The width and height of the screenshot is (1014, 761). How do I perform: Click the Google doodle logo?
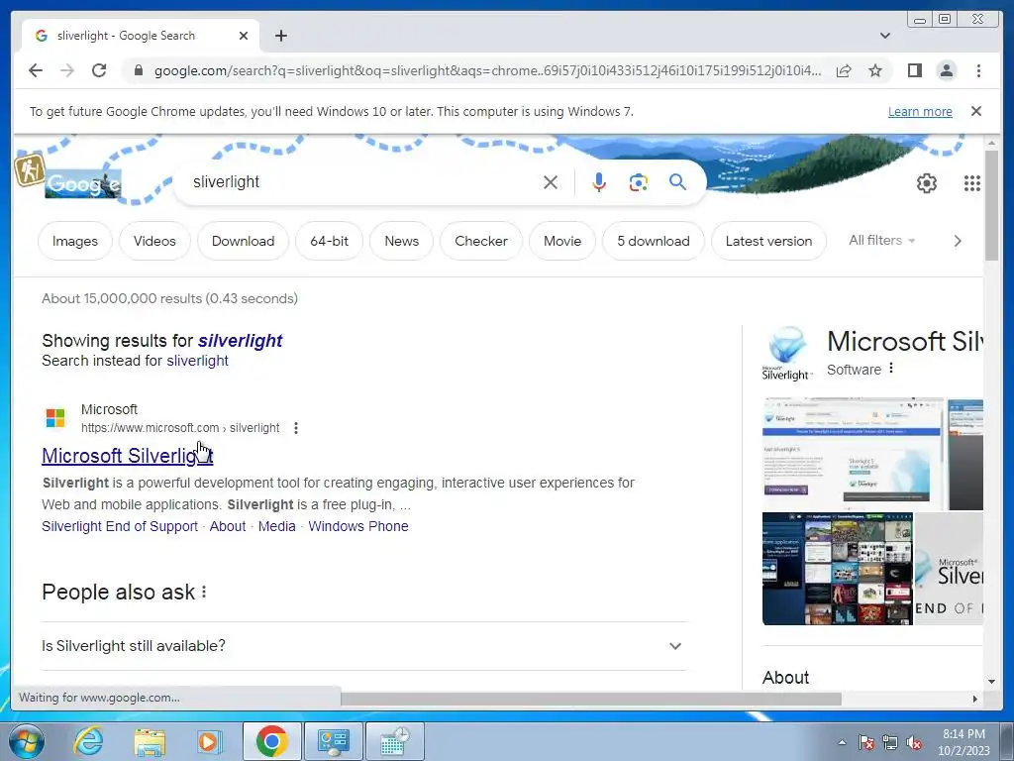click(83, 184)
